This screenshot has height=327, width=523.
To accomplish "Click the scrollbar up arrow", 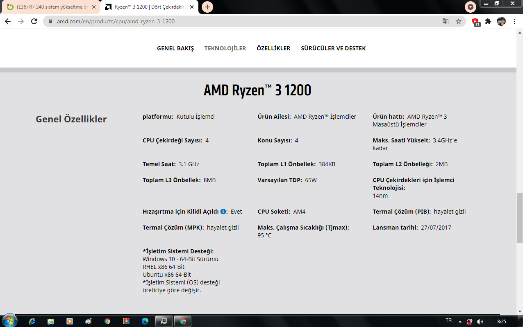I will (519, 32).
